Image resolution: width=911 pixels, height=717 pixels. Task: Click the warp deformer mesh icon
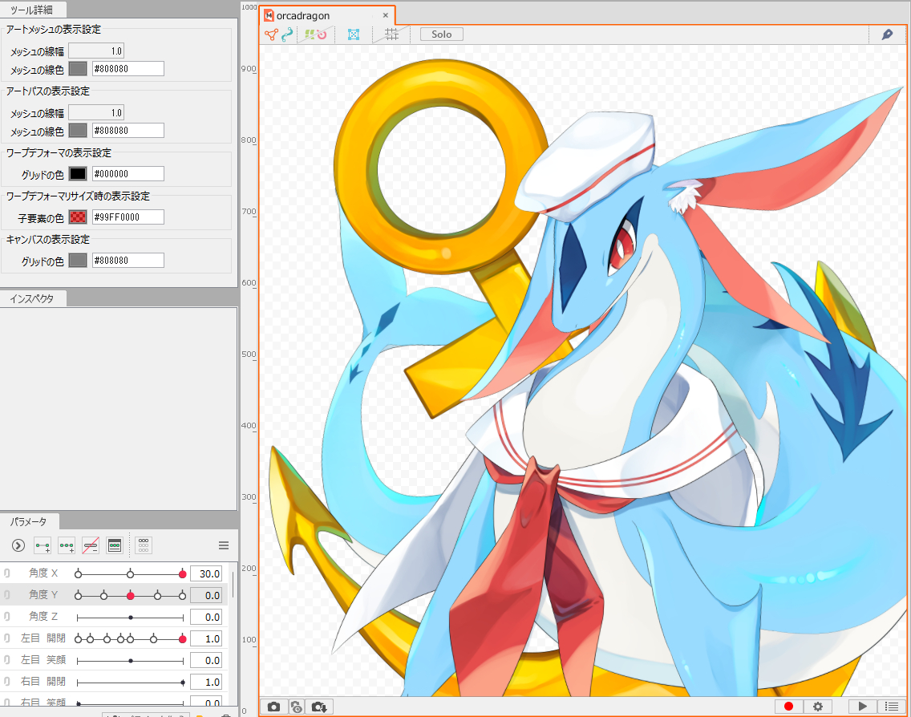tap(353, 34)
